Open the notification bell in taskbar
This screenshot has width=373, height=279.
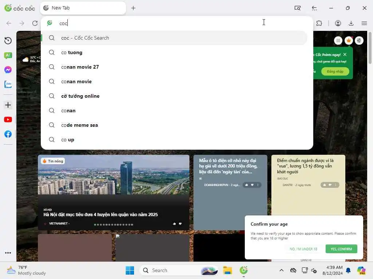click(348, 270)
